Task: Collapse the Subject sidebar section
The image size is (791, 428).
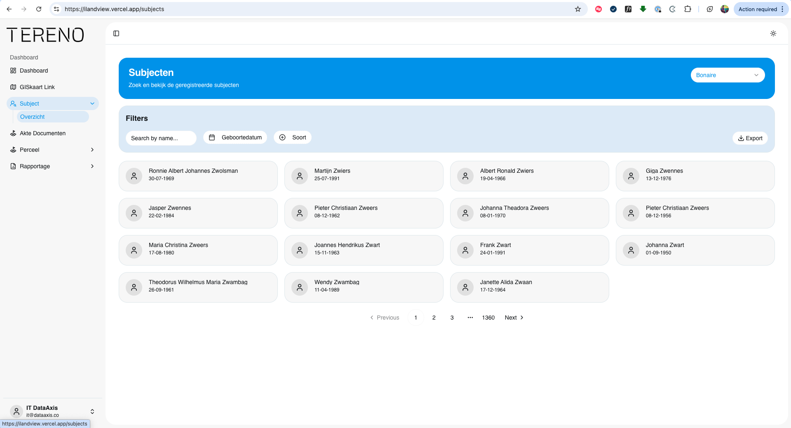Action: click(x=53, y=103)
